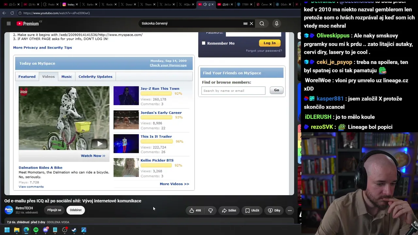
Task: View site info lock icon in address bar
Action: point(20,13)
